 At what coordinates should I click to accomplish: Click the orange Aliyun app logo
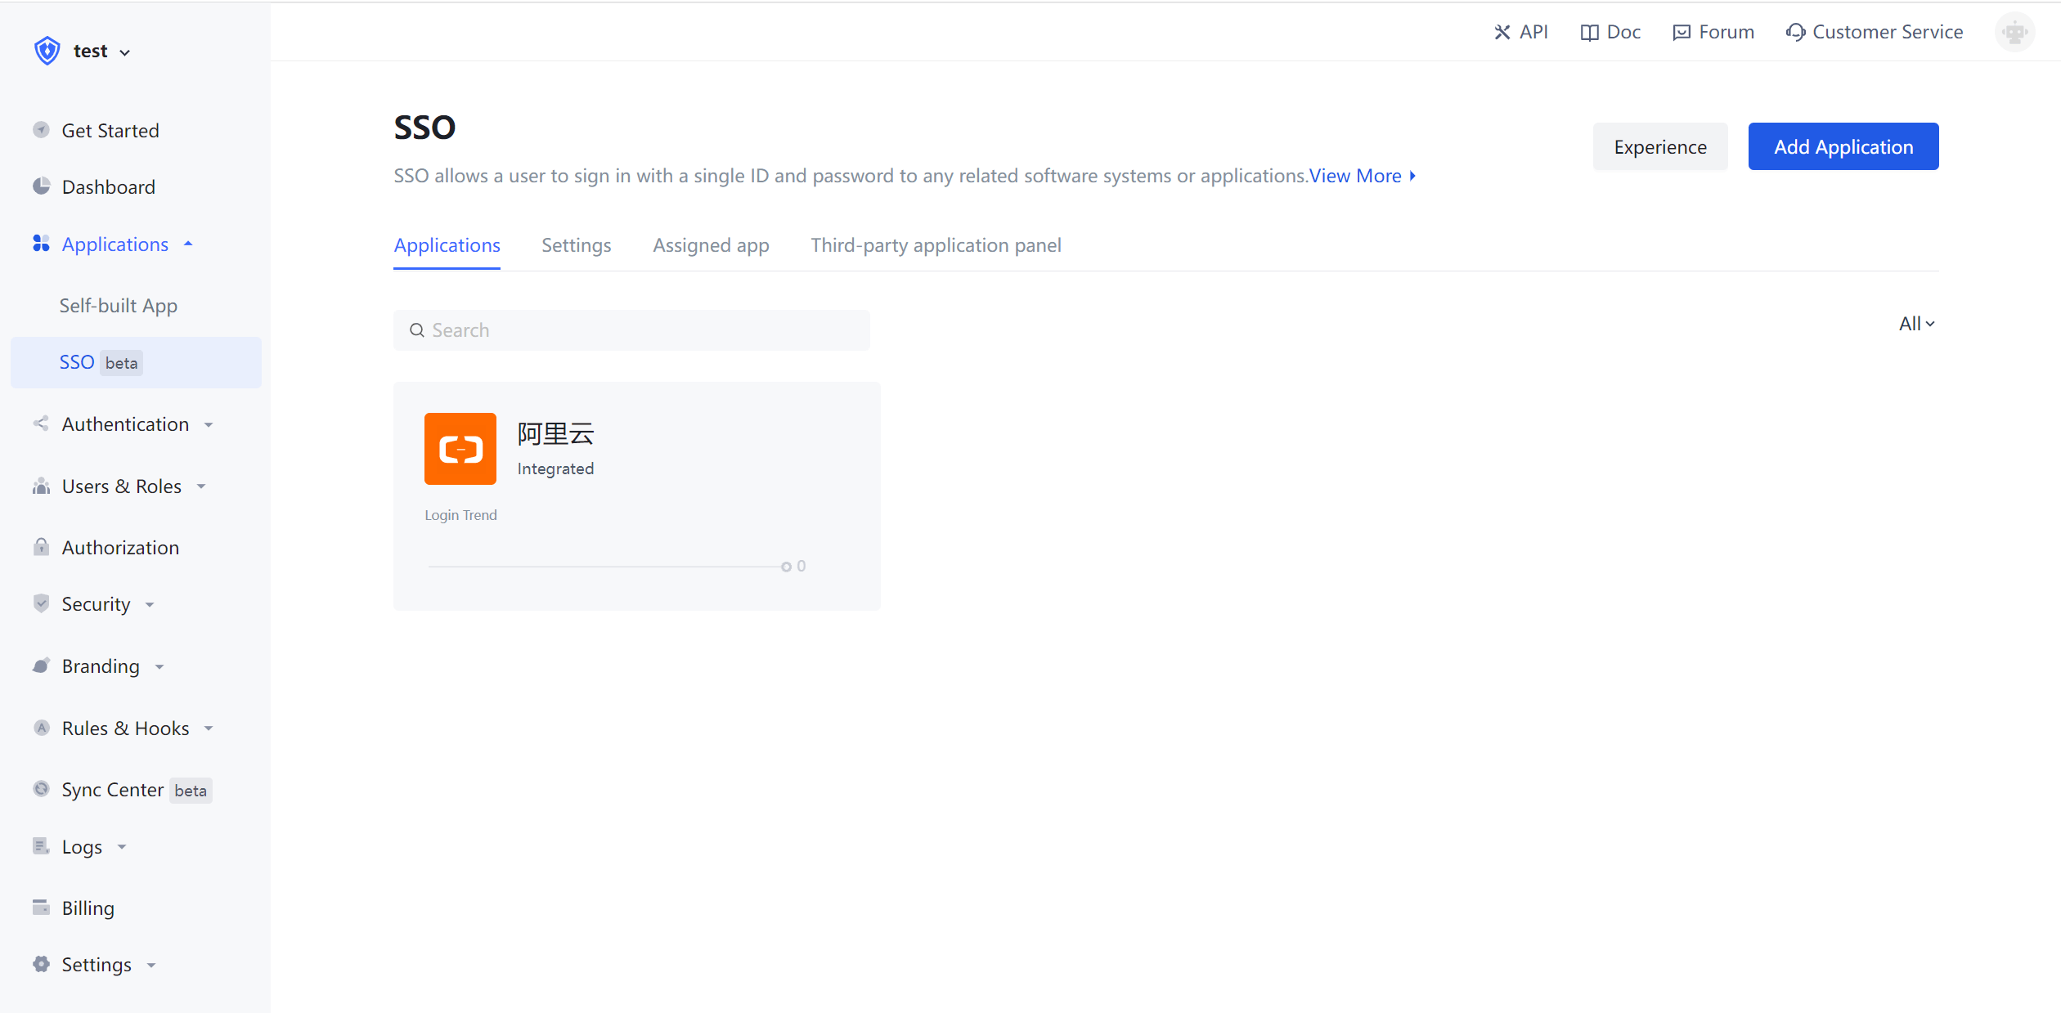(460, 449)
